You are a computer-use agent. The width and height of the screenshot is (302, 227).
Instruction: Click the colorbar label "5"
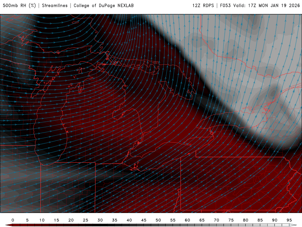tap(27, 220)
